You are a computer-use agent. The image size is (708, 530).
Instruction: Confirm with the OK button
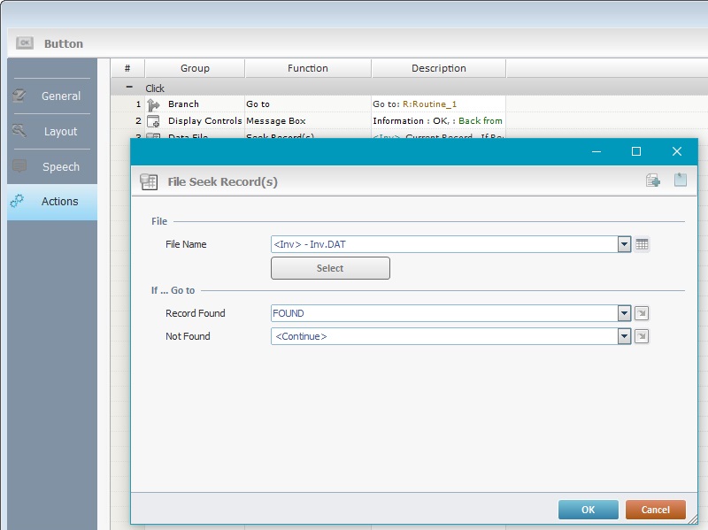588,510
